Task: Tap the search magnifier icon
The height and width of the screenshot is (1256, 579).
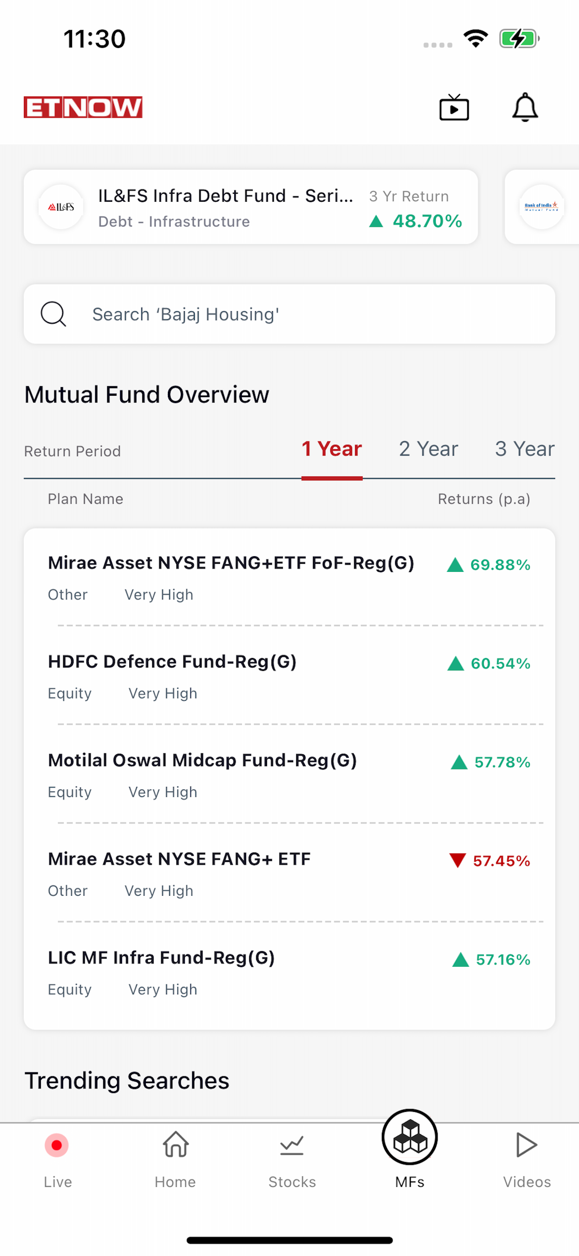Action: click(x=53, y=314)
